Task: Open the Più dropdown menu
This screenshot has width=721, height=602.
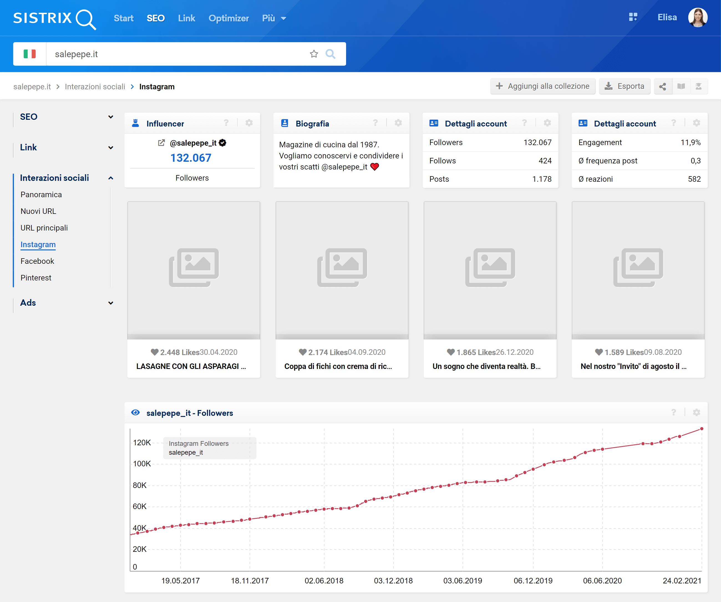Action: tap(274, 18)
